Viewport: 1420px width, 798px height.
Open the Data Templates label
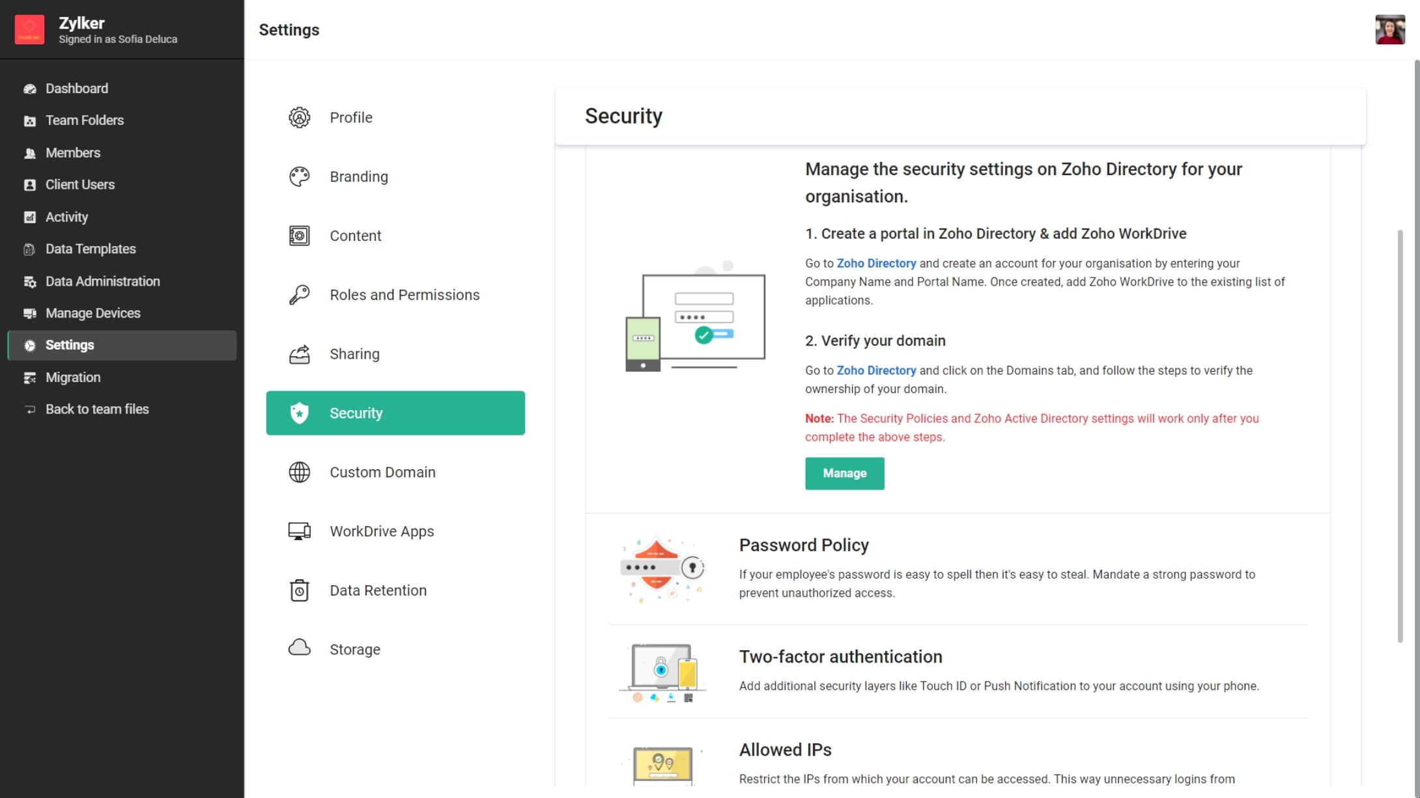(x=91, y=249)
